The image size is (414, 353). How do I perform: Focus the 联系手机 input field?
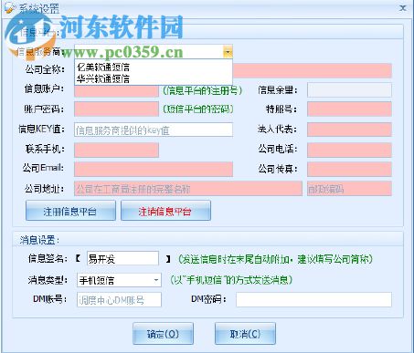click(x=116, y=150)
